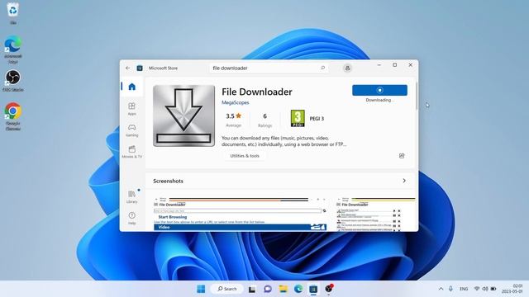This screenshot has width=529, height=297.
Task: Open the first app screenshot thumbnail
Action: [x=240, y=214]
